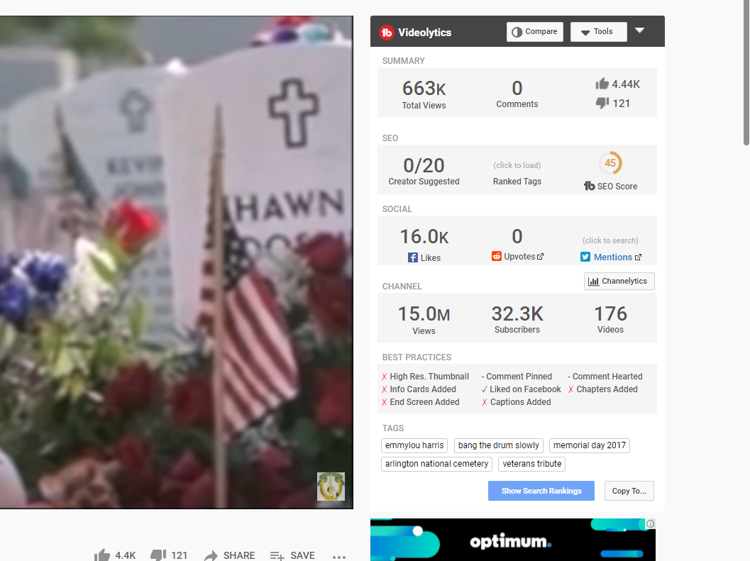Open the Reddit Upvotes link

click(x=519, y=256)
